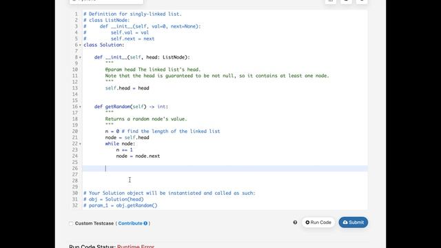Click '@param head The linked list's head.' line
Image resolution: width=441 pixels, height=248 pixels.
tap(153, 70)
